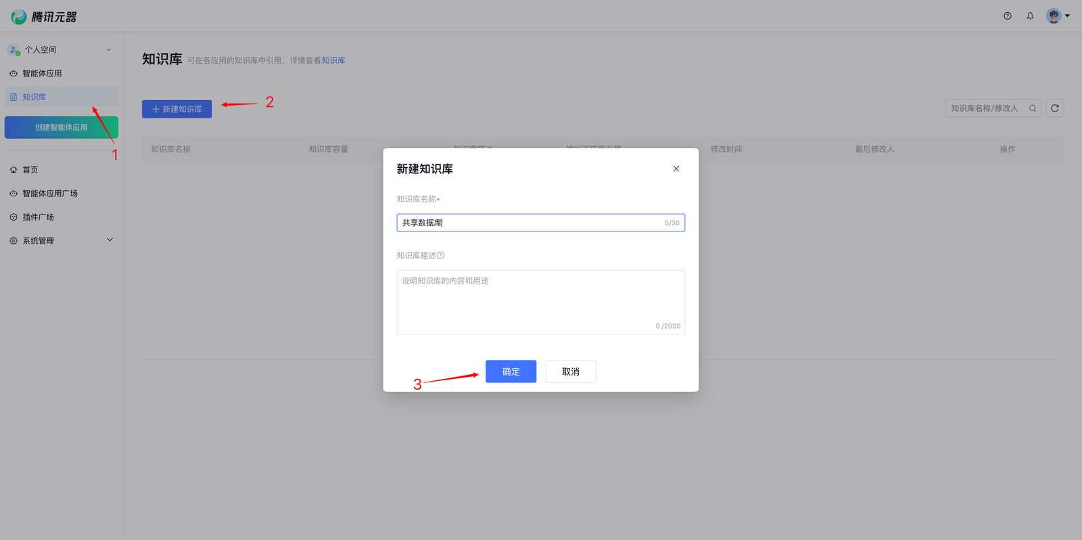Click the user avatar in top bar
Viewport: 1082px width, 540px height.
1053,16
